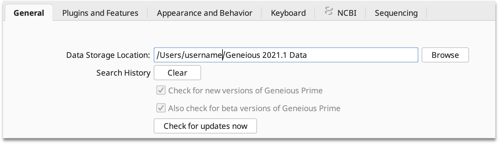Screen dimensions: 499x144
Task: Select the Keyboard preferences tab
Action: pos(288,13)
